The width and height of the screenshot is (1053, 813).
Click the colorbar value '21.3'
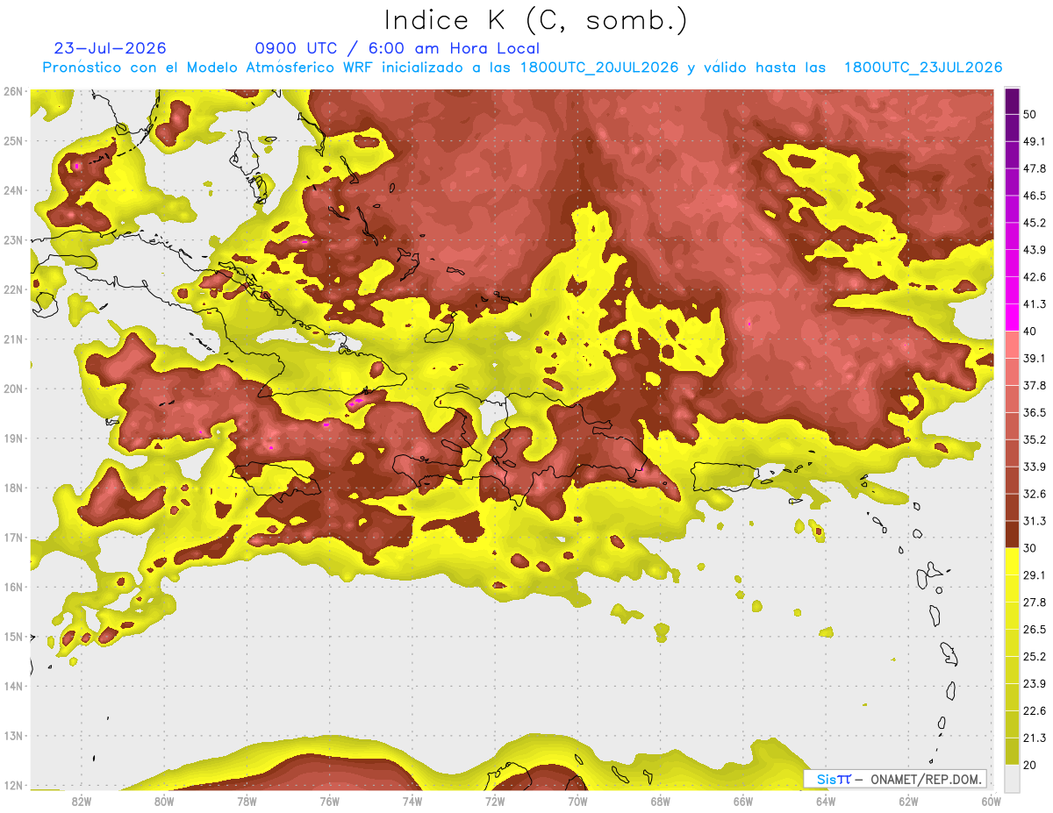coord(1035,738)
